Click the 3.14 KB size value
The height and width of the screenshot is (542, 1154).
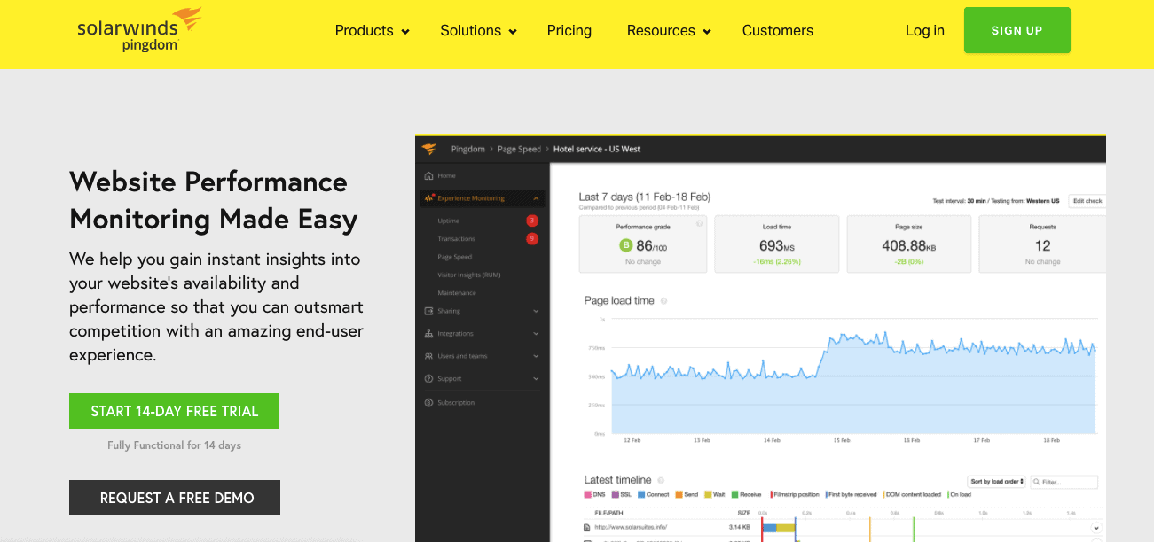pyautogui.click(x=740, y=528)
